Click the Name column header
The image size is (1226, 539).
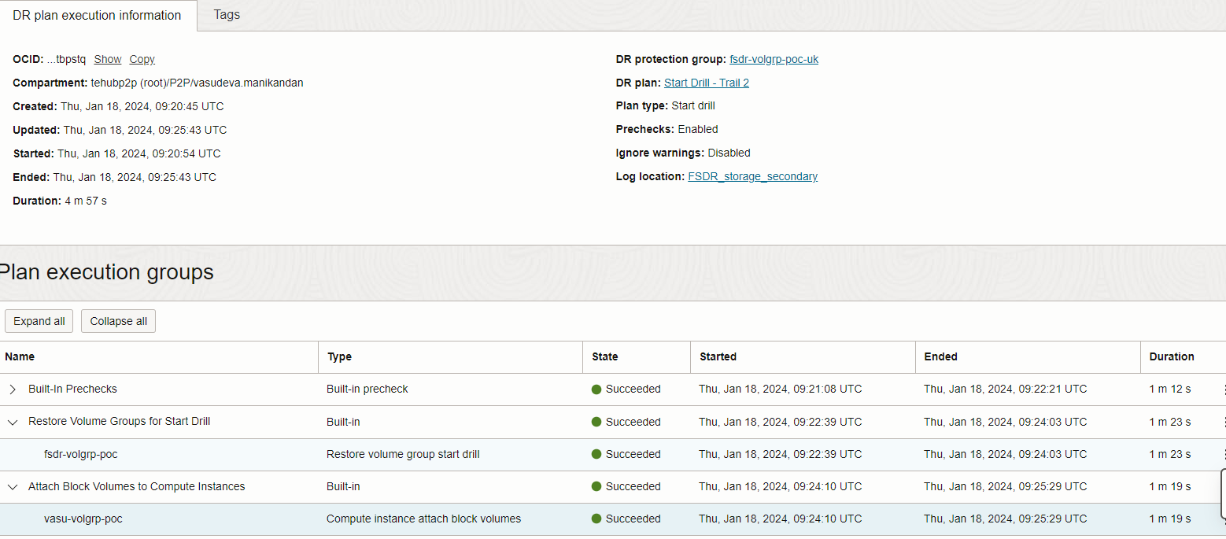[x=20, y=356]
